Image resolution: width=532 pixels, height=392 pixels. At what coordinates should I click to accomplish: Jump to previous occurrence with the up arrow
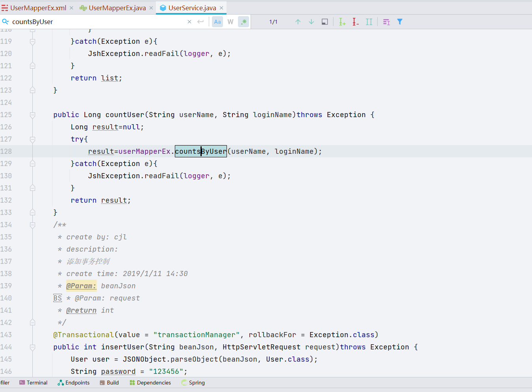[x=298, y=22]
